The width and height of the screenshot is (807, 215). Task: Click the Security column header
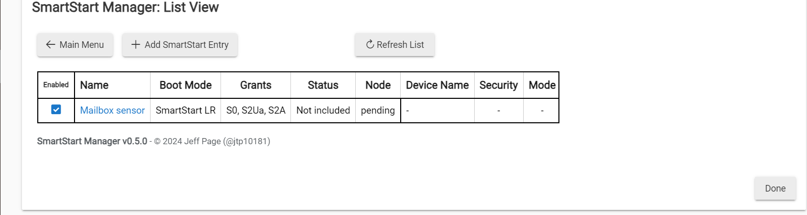(x=499, y=85)
